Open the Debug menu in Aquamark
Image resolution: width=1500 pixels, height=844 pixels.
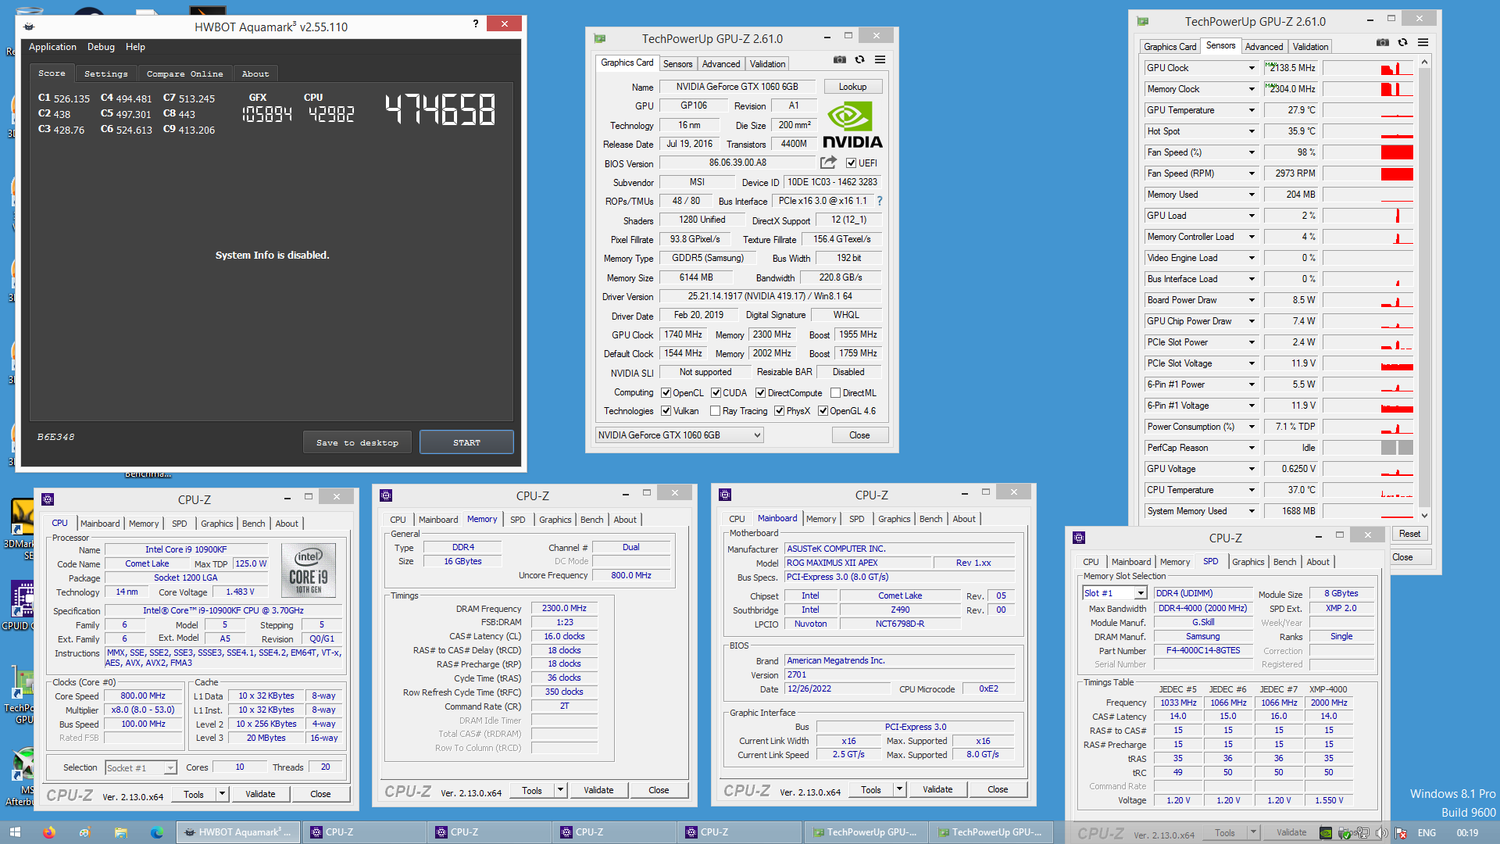click(101, 47)
